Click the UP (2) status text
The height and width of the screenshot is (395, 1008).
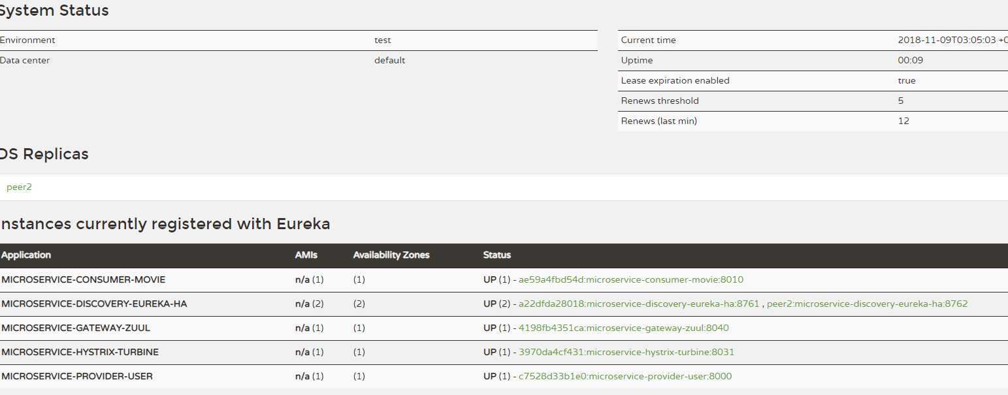pyautogui.click(x=497, y=304)
